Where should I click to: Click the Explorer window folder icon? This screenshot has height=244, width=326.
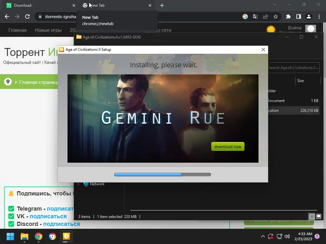pos(79,37)
